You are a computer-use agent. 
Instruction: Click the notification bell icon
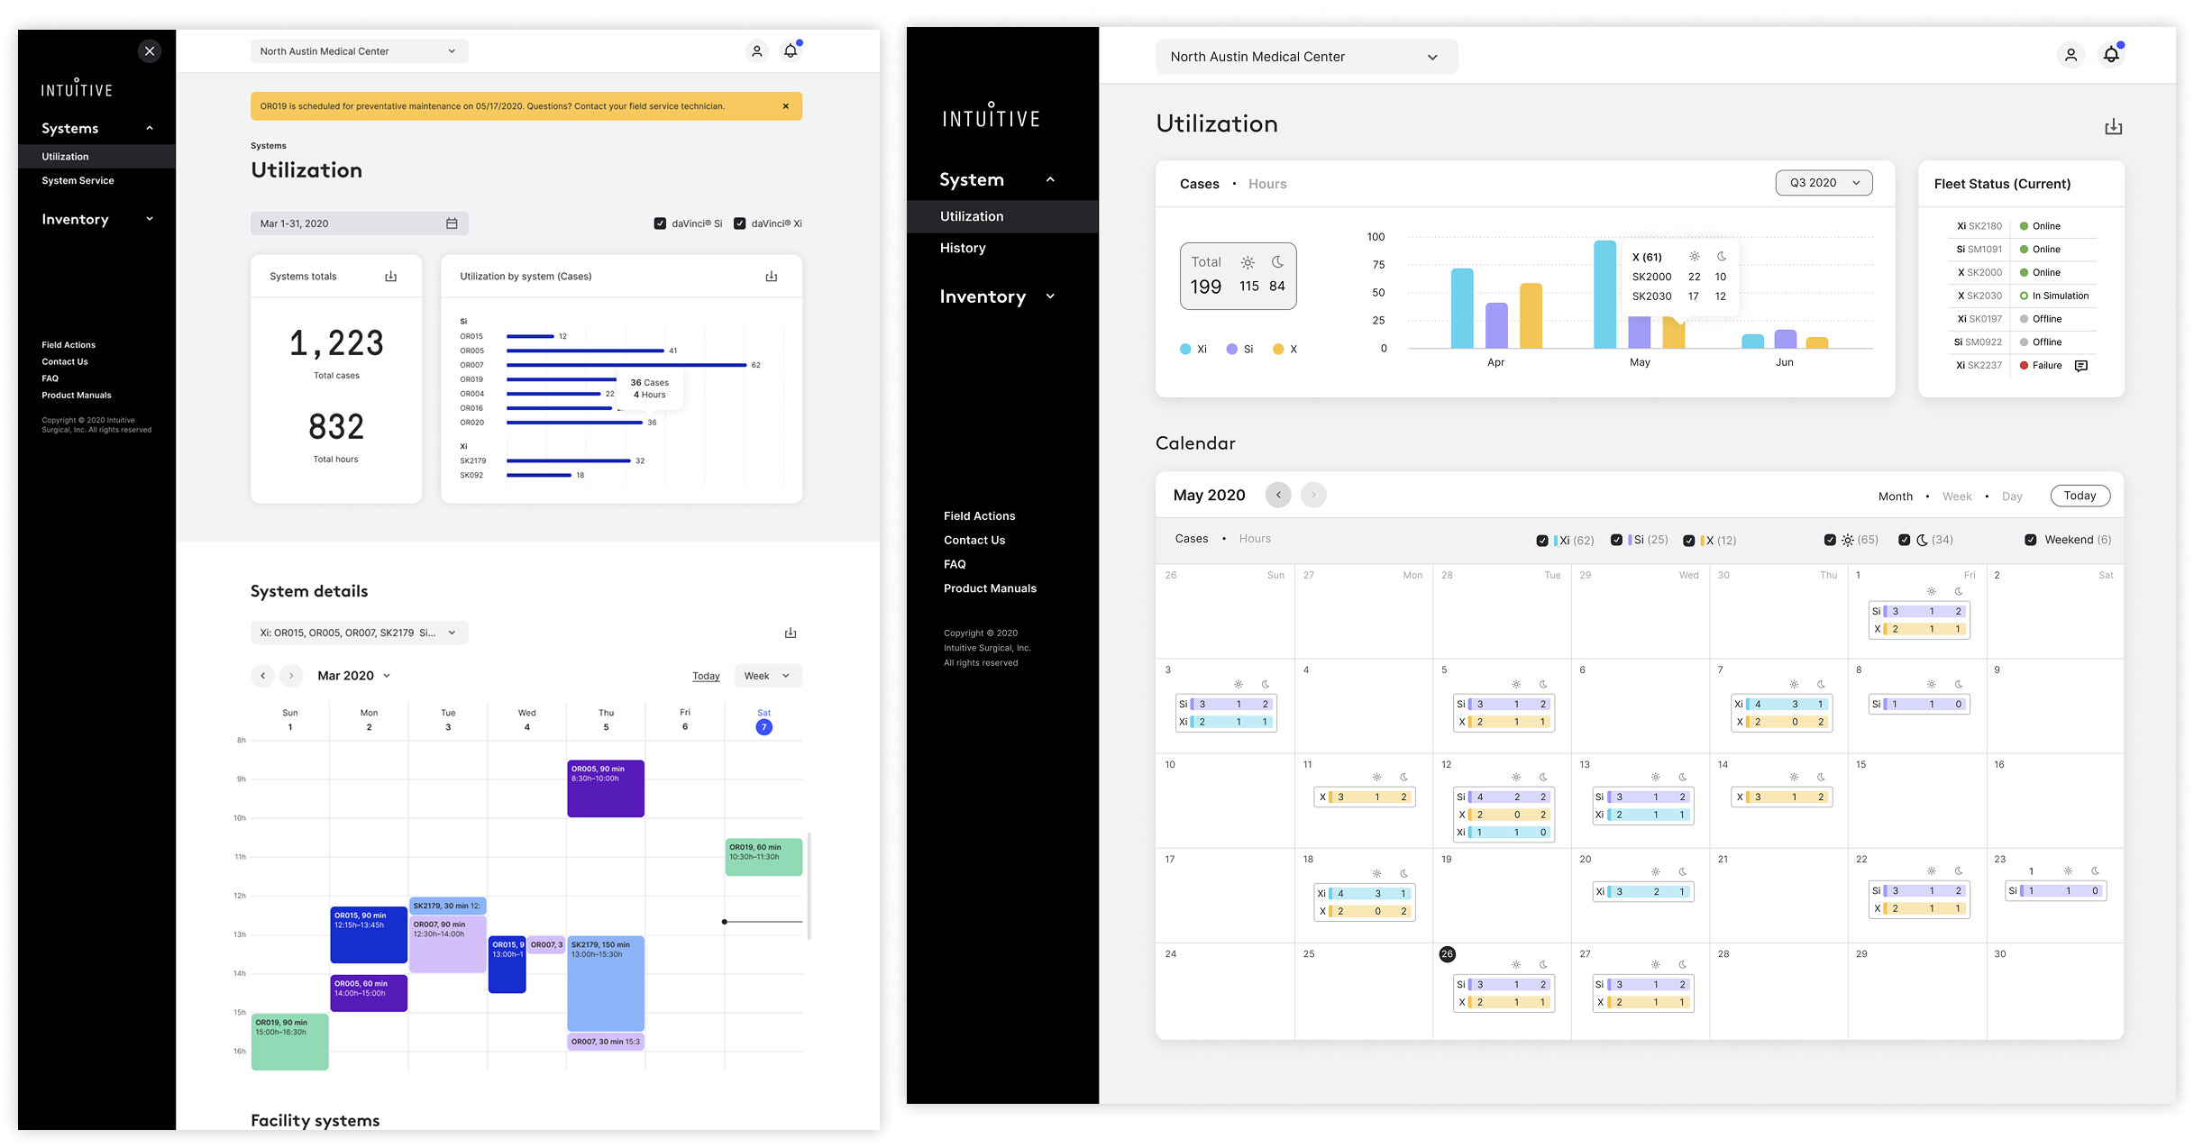click(x=791, y=51)
